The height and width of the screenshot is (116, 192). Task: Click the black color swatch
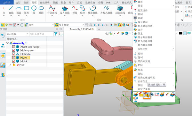tap(180, 33)
